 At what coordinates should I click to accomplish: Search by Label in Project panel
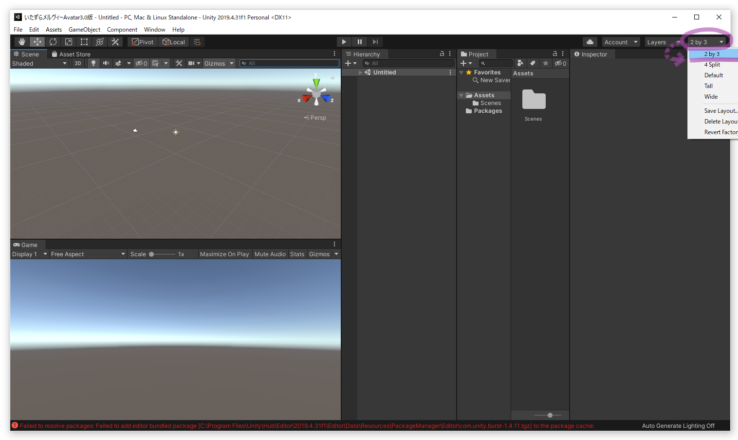coord(533,63)
